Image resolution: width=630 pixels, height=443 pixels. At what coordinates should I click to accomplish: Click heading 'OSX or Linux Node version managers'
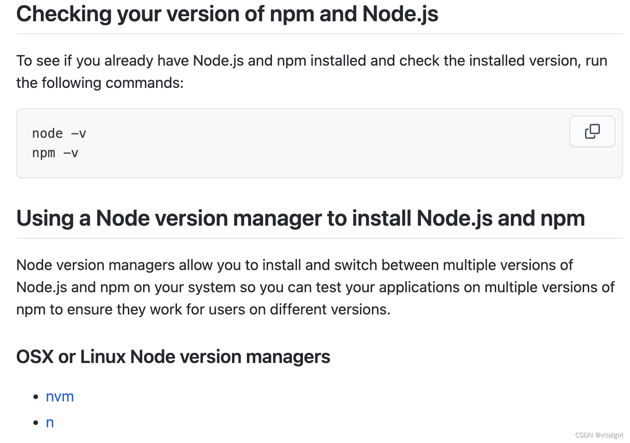173,357
